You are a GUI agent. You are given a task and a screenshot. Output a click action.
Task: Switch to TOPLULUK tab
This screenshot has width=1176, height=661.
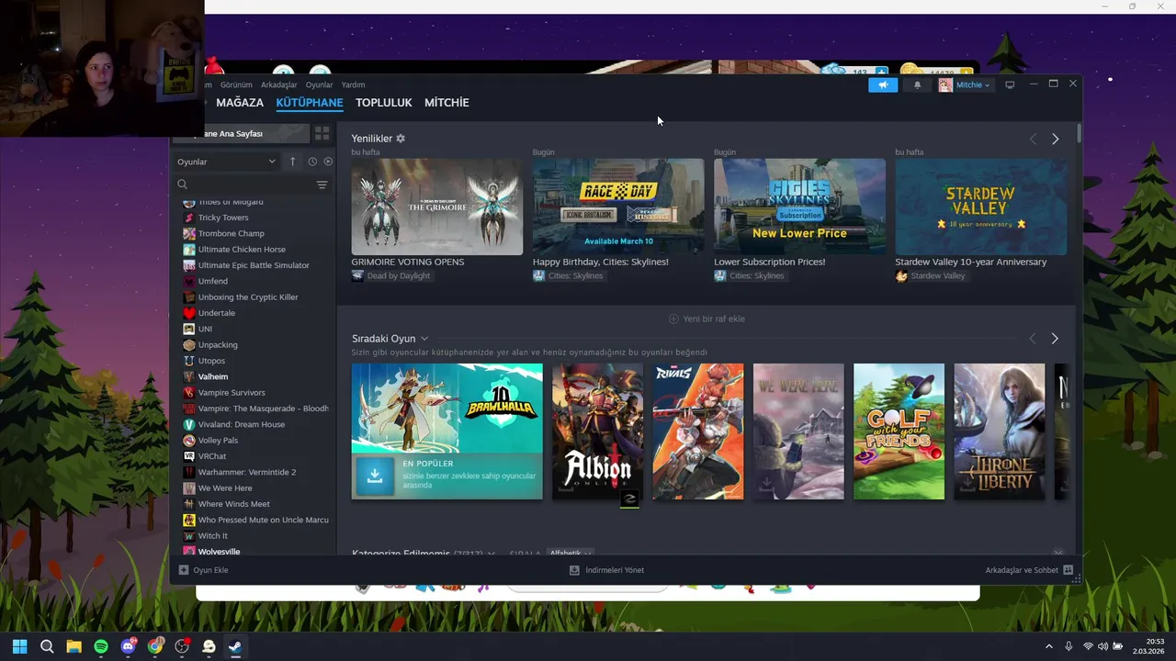384,103
